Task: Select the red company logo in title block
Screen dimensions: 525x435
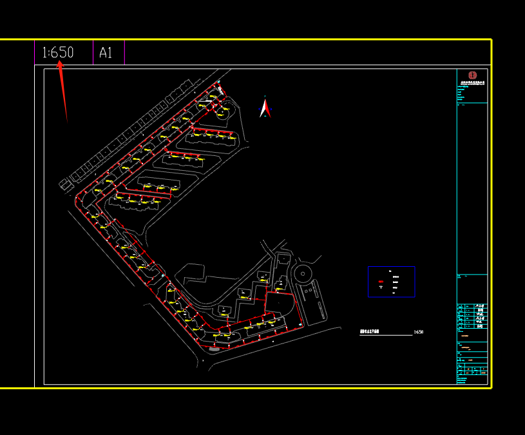Action: (472, 75)
